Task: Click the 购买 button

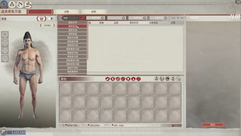Action: tap(213, 125)
